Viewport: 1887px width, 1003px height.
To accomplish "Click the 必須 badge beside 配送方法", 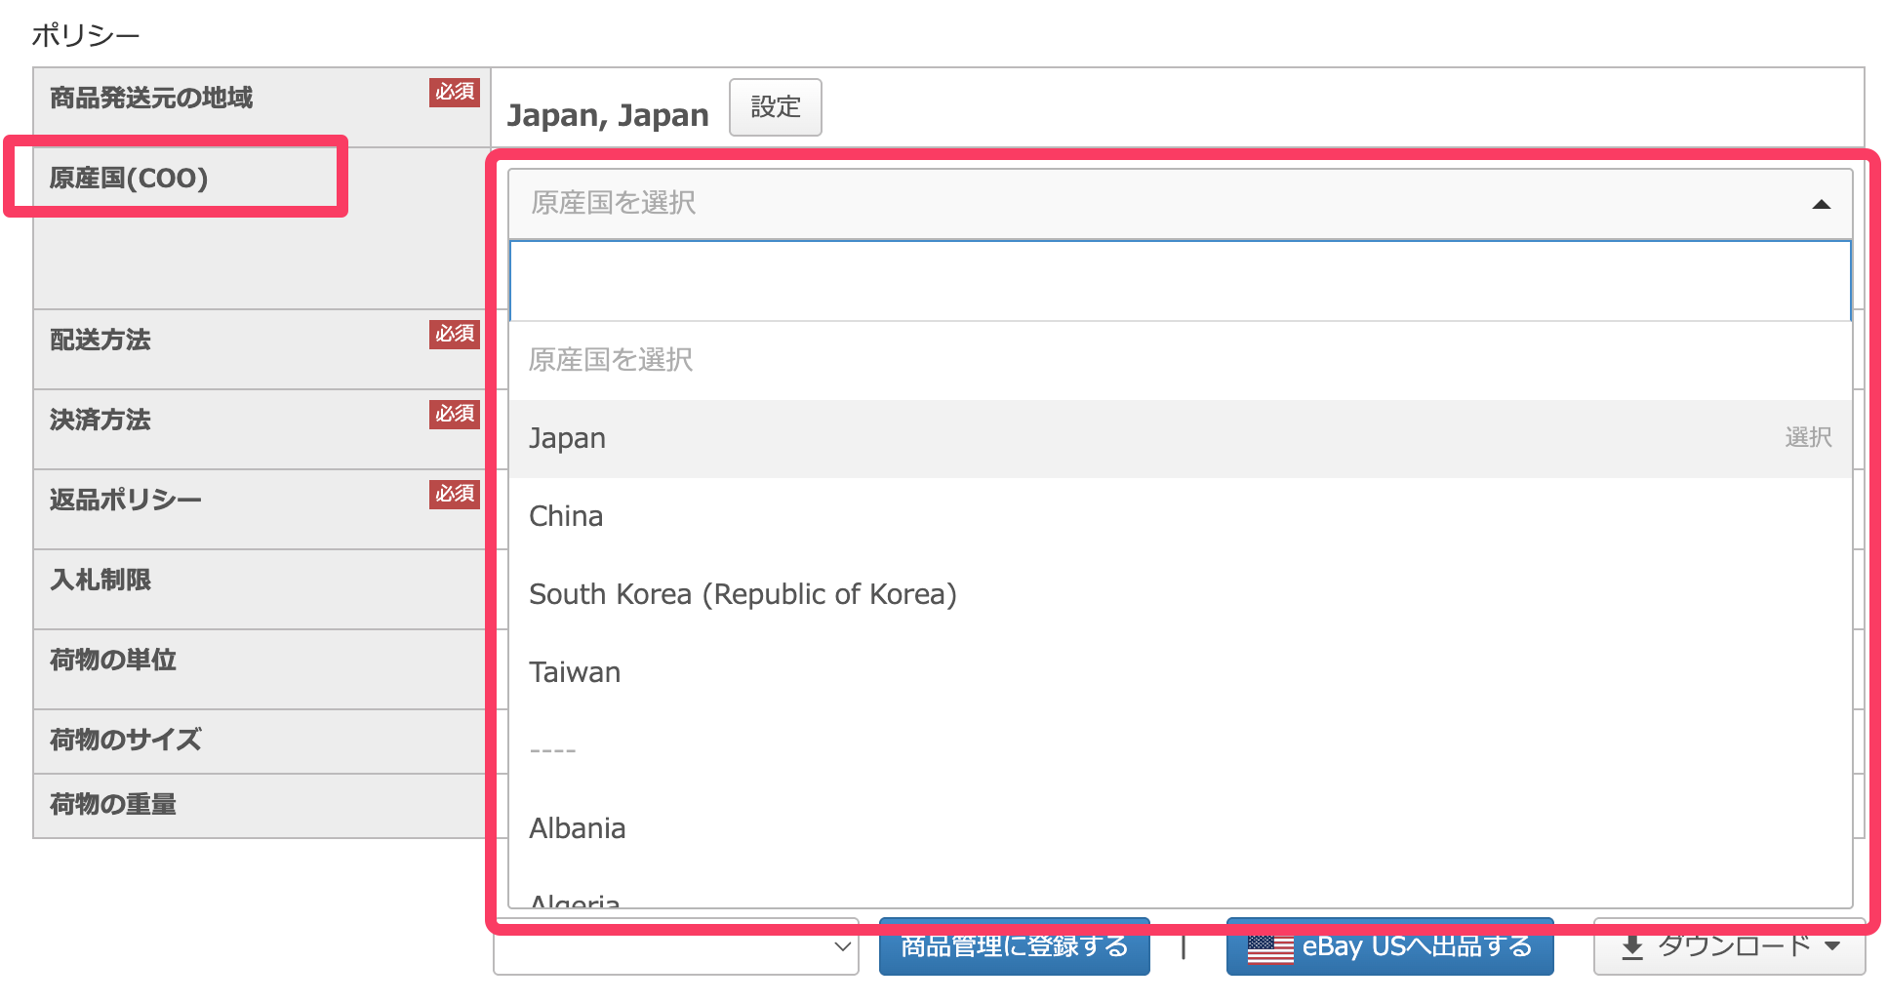I will [454, 335].
